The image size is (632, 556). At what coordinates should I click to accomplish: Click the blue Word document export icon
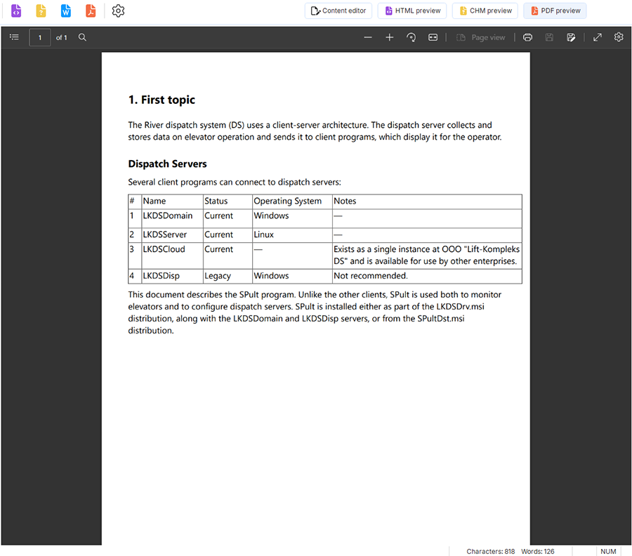click(x=66, y=11)
